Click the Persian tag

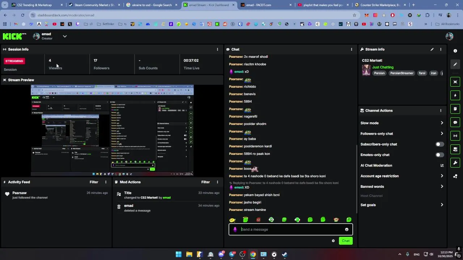[x=379, y=73]
